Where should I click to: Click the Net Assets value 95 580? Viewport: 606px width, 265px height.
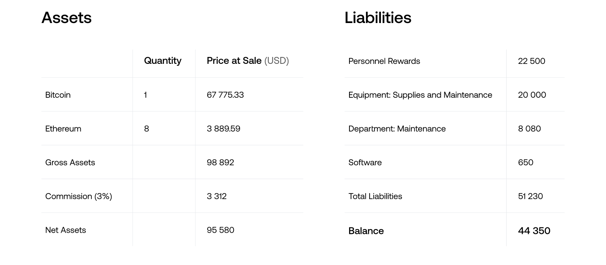[x=220, y=230]
